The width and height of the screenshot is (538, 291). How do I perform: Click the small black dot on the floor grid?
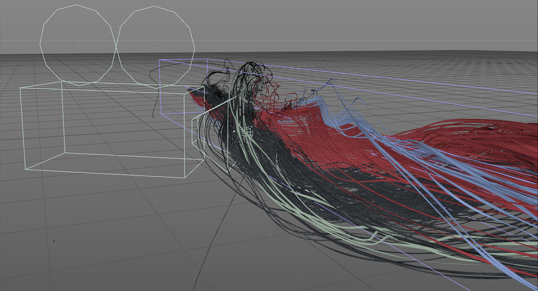point(54,241)
